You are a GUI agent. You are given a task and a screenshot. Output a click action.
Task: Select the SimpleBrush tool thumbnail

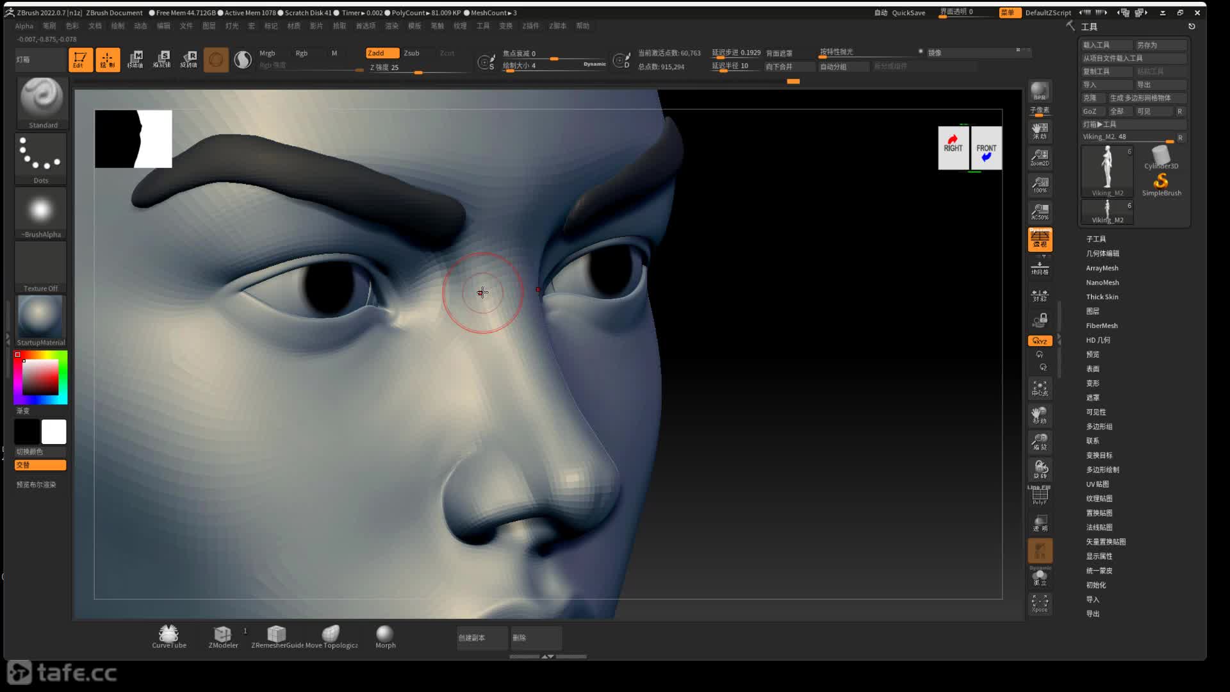point(1161,185)
